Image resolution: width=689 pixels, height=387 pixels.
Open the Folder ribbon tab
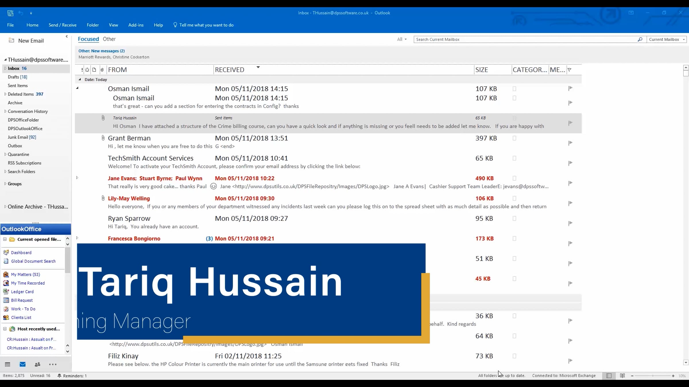(x=93, y=25)
